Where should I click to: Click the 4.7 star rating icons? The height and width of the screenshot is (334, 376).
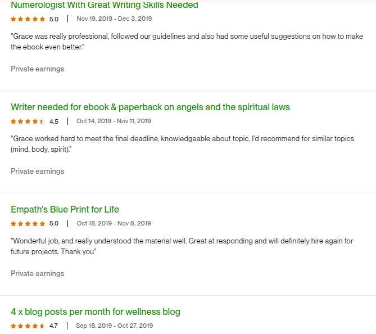(x=28, y=326)
